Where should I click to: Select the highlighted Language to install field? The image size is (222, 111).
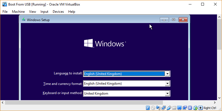(124, 74)
